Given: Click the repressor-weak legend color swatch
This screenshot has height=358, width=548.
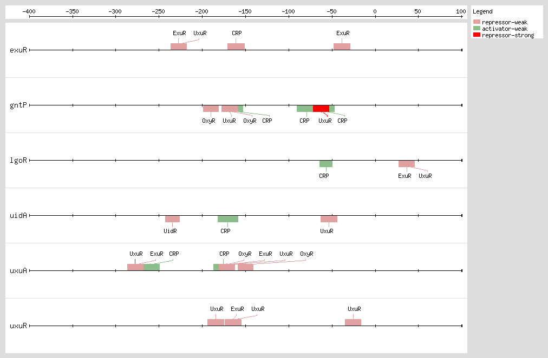Looking at the screenshot, I should [x=477, y=22].
